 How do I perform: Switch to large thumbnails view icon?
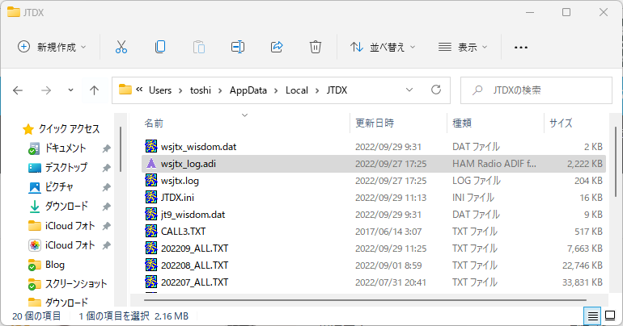(x=610, y=316)
